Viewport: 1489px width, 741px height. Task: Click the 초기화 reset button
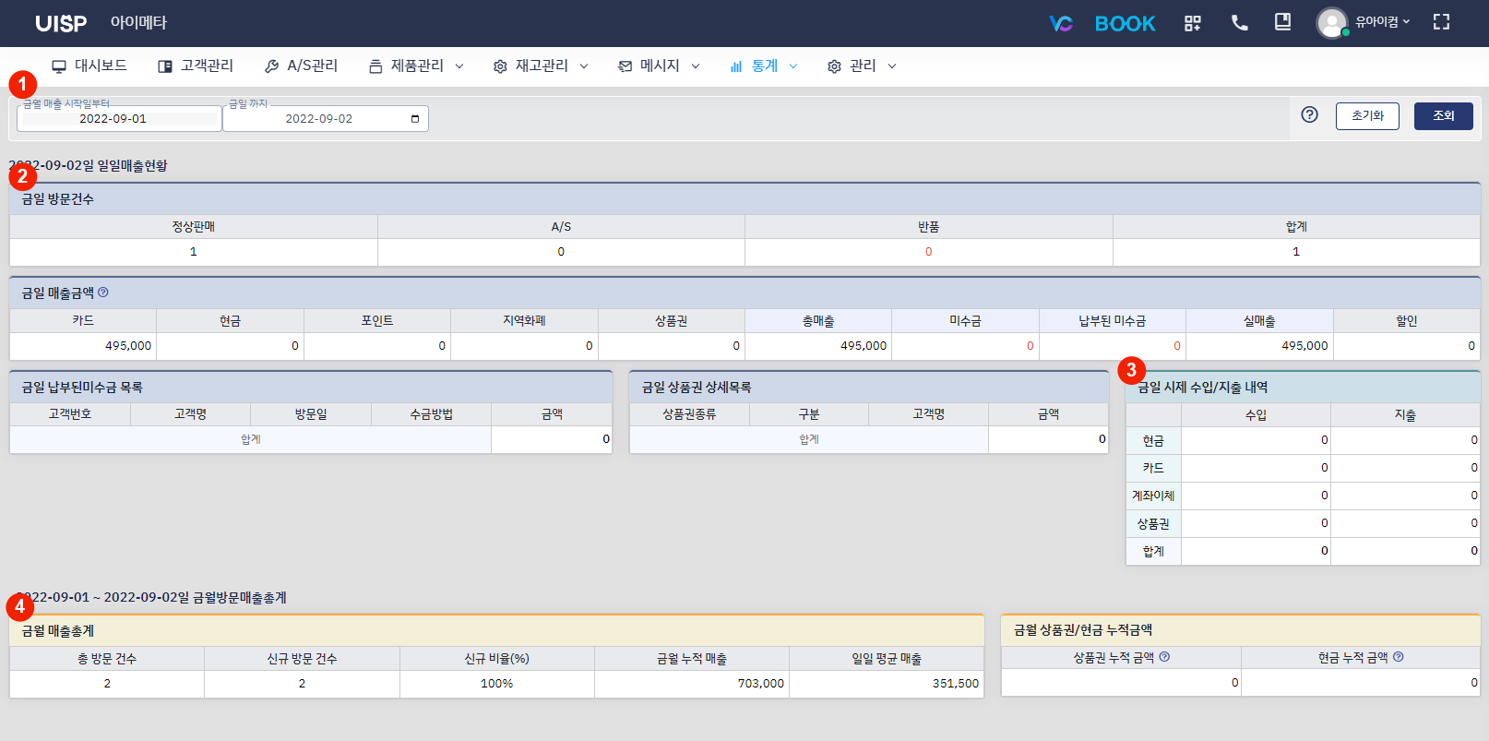click(1367, 115)
